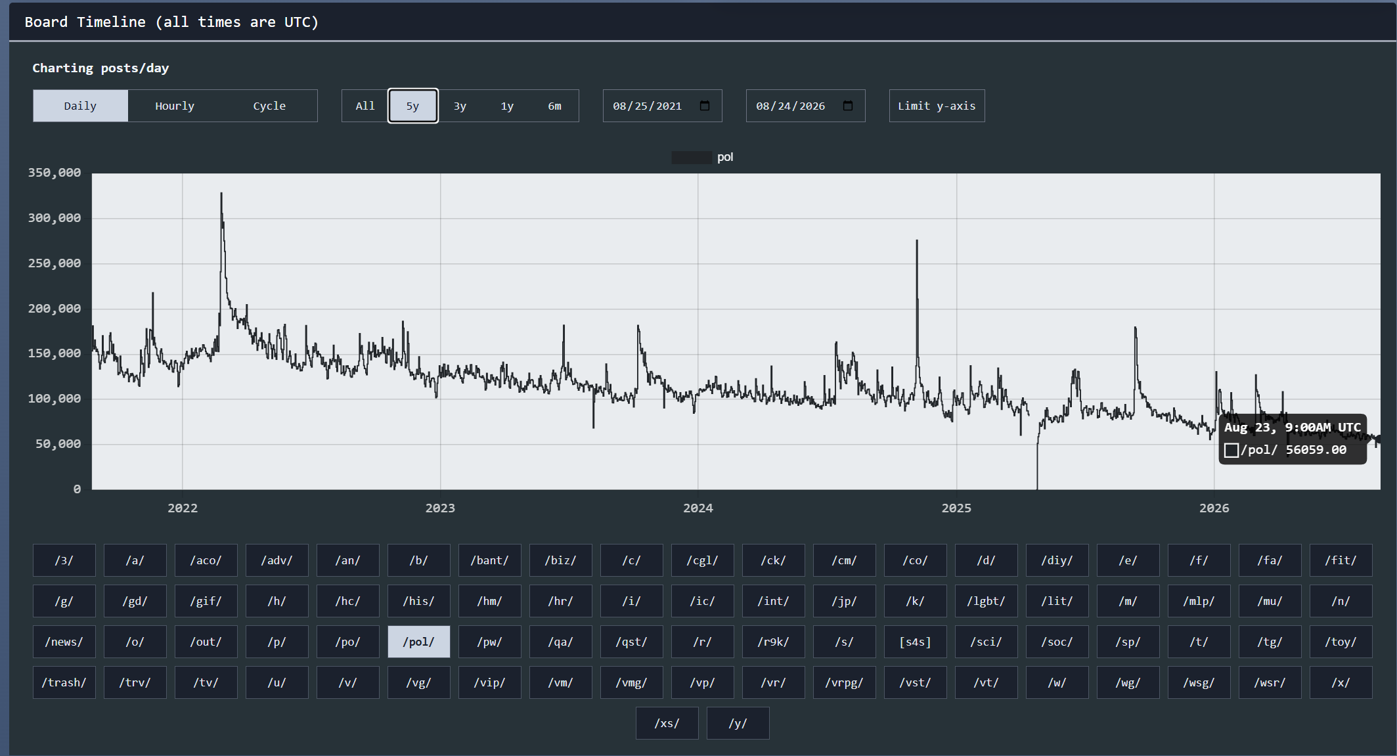Open calendar picker on end date 08/24/2026
Image resolution: width=1397 pixels, height=756 pixels.
pos(848,106)
